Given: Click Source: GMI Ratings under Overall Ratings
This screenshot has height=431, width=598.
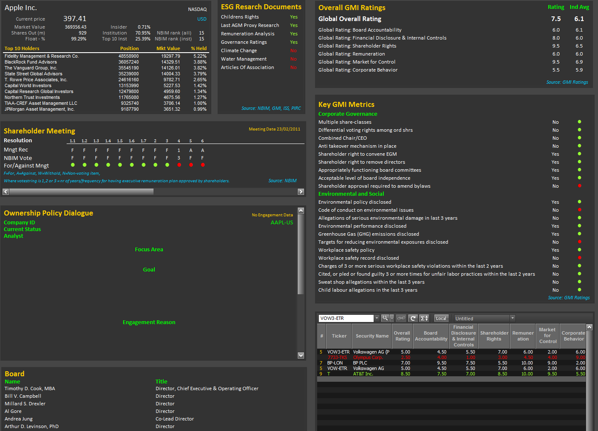Looking at the screenshot, I should [x=567, y=82].
